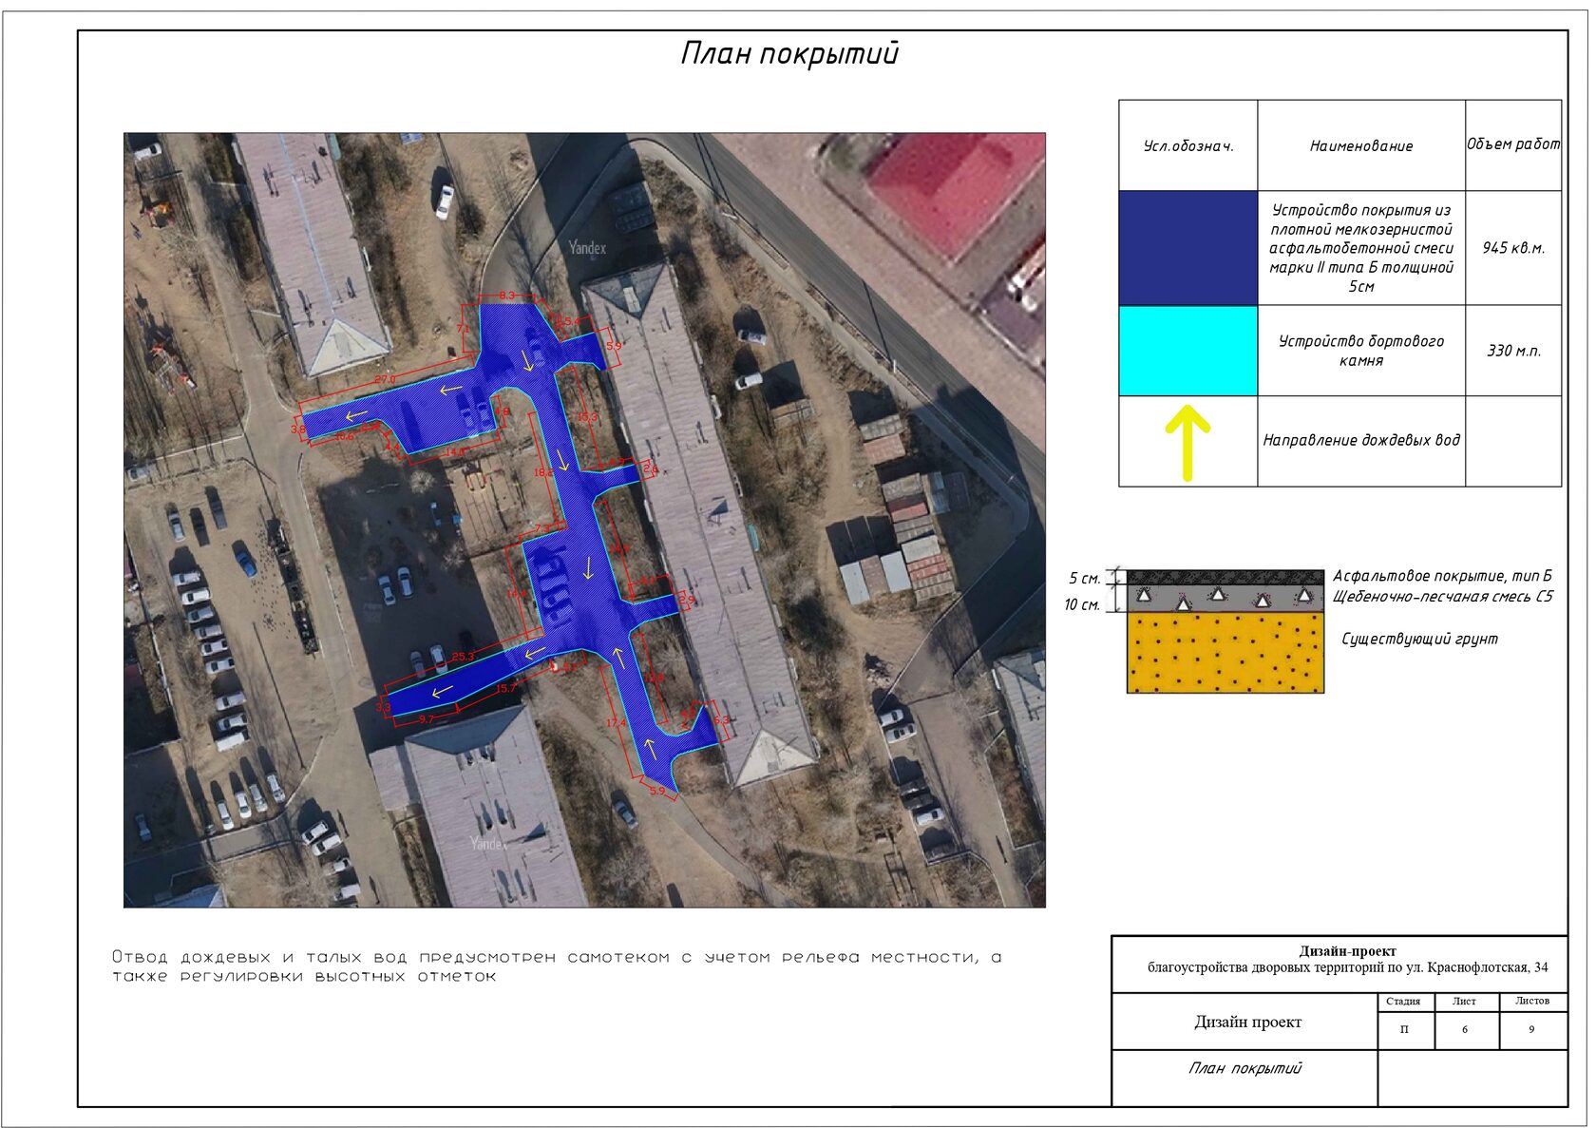This screenshot has height=1128, width=1596.
Task: Click the '14.4' dimension label on the map
Action: [516, 593]
